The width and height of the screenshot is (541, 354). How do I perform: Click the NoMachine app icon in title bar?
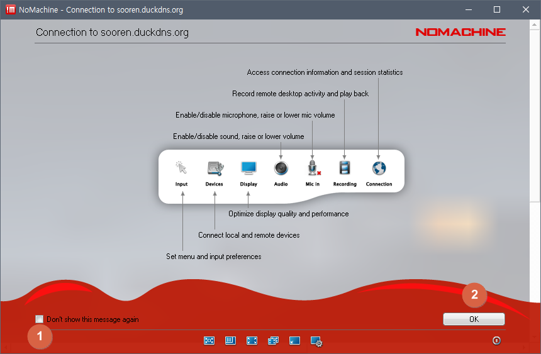click(11, 9)
